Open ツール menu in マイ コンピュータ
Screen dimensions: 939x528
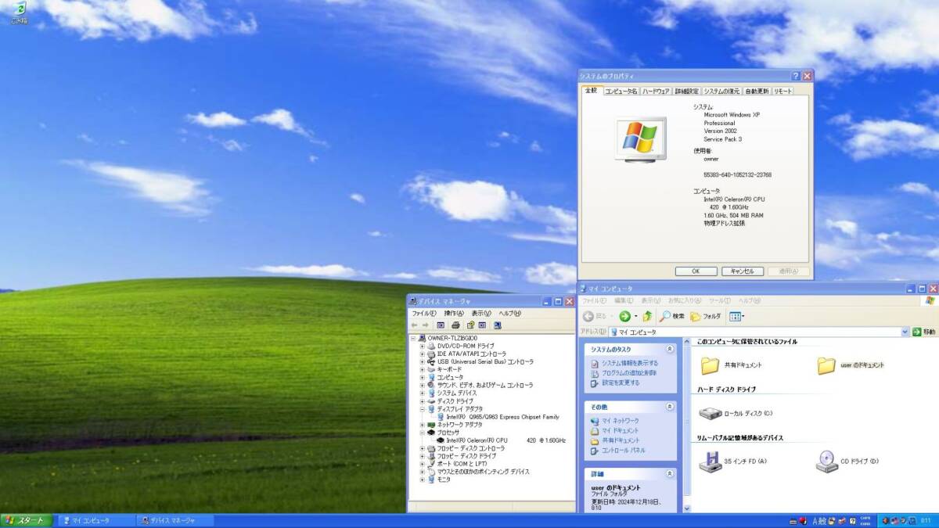tap(719, 300)
